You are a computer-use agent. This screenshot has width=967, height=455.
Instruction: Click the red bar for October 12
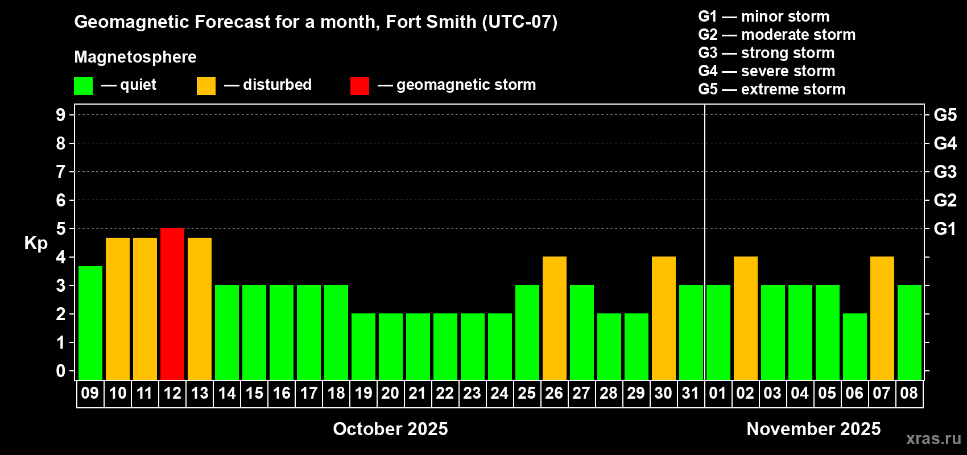pos(172,304)
